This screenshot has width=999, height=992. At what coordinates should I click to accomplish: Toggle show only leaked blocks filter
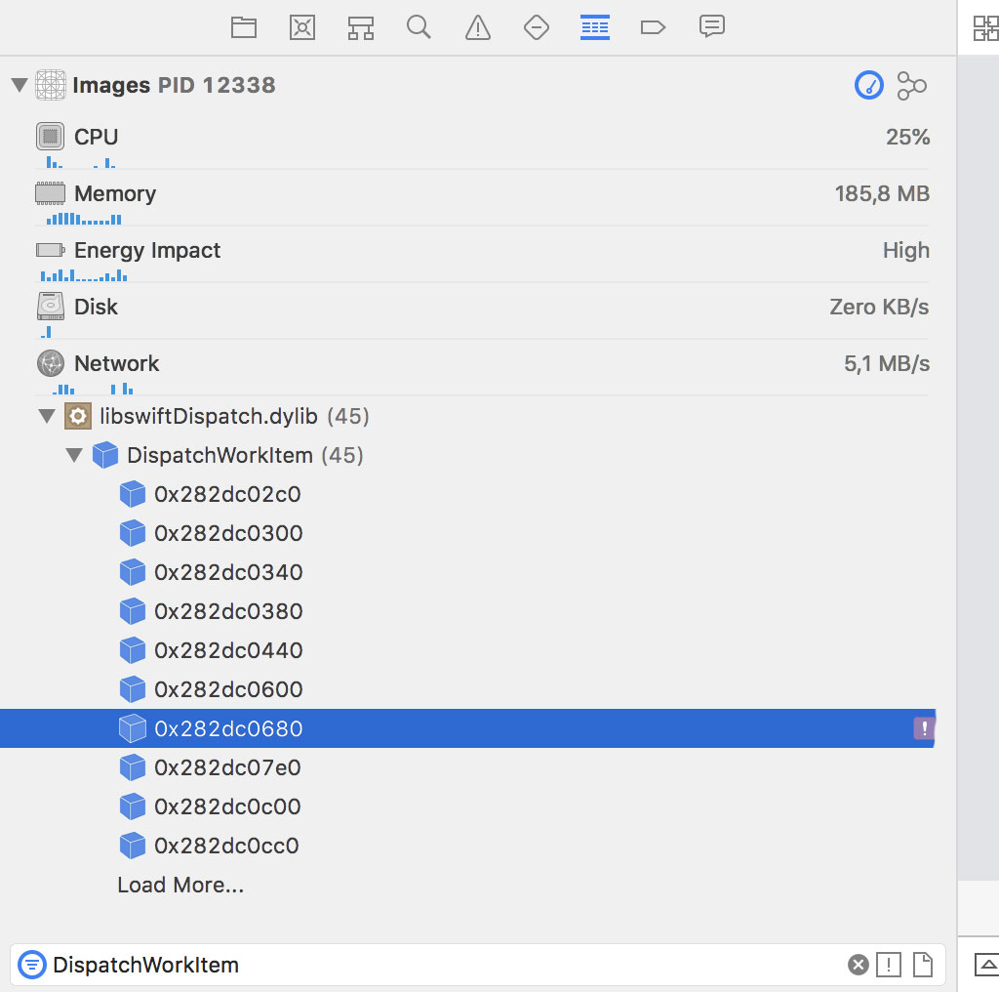click(x=889, y=966)
